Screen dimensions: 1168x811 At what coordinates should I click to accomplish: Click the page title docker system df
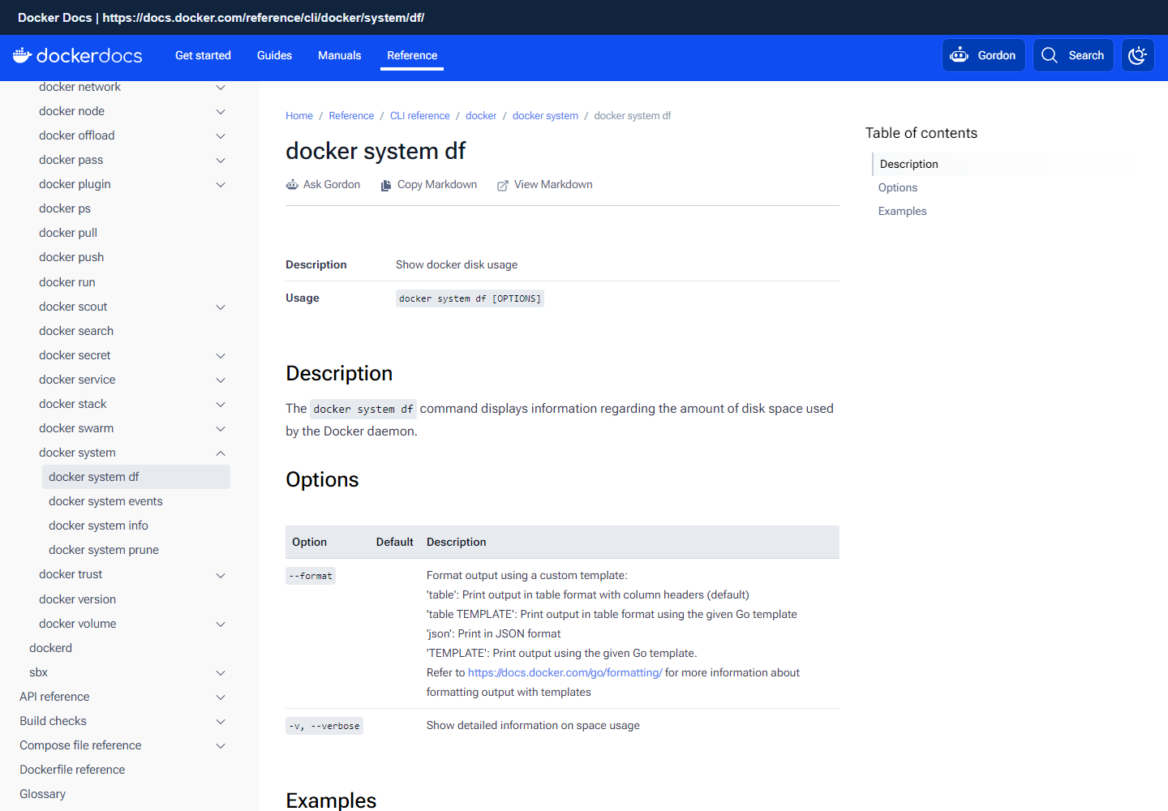point(376,151)
